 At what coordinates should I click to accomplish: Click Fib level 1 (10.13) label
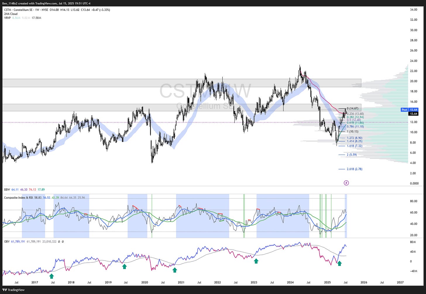point(352,131)
